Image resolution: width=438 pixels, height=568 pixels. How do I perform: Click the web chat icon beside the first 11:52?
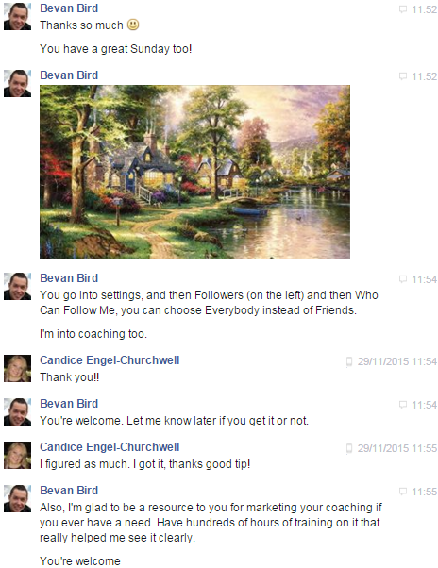coord(402,9)
